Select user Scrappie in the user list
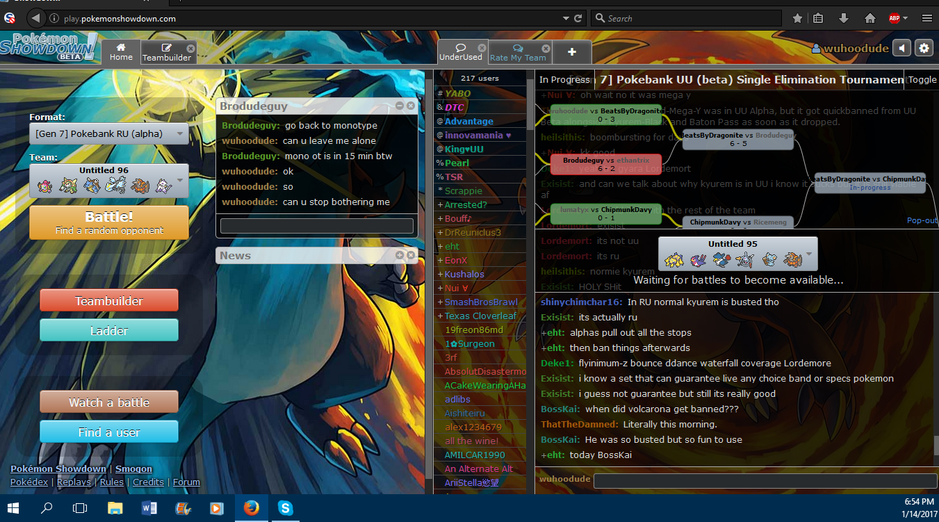The image size is (939, 522). coord(463,190)
